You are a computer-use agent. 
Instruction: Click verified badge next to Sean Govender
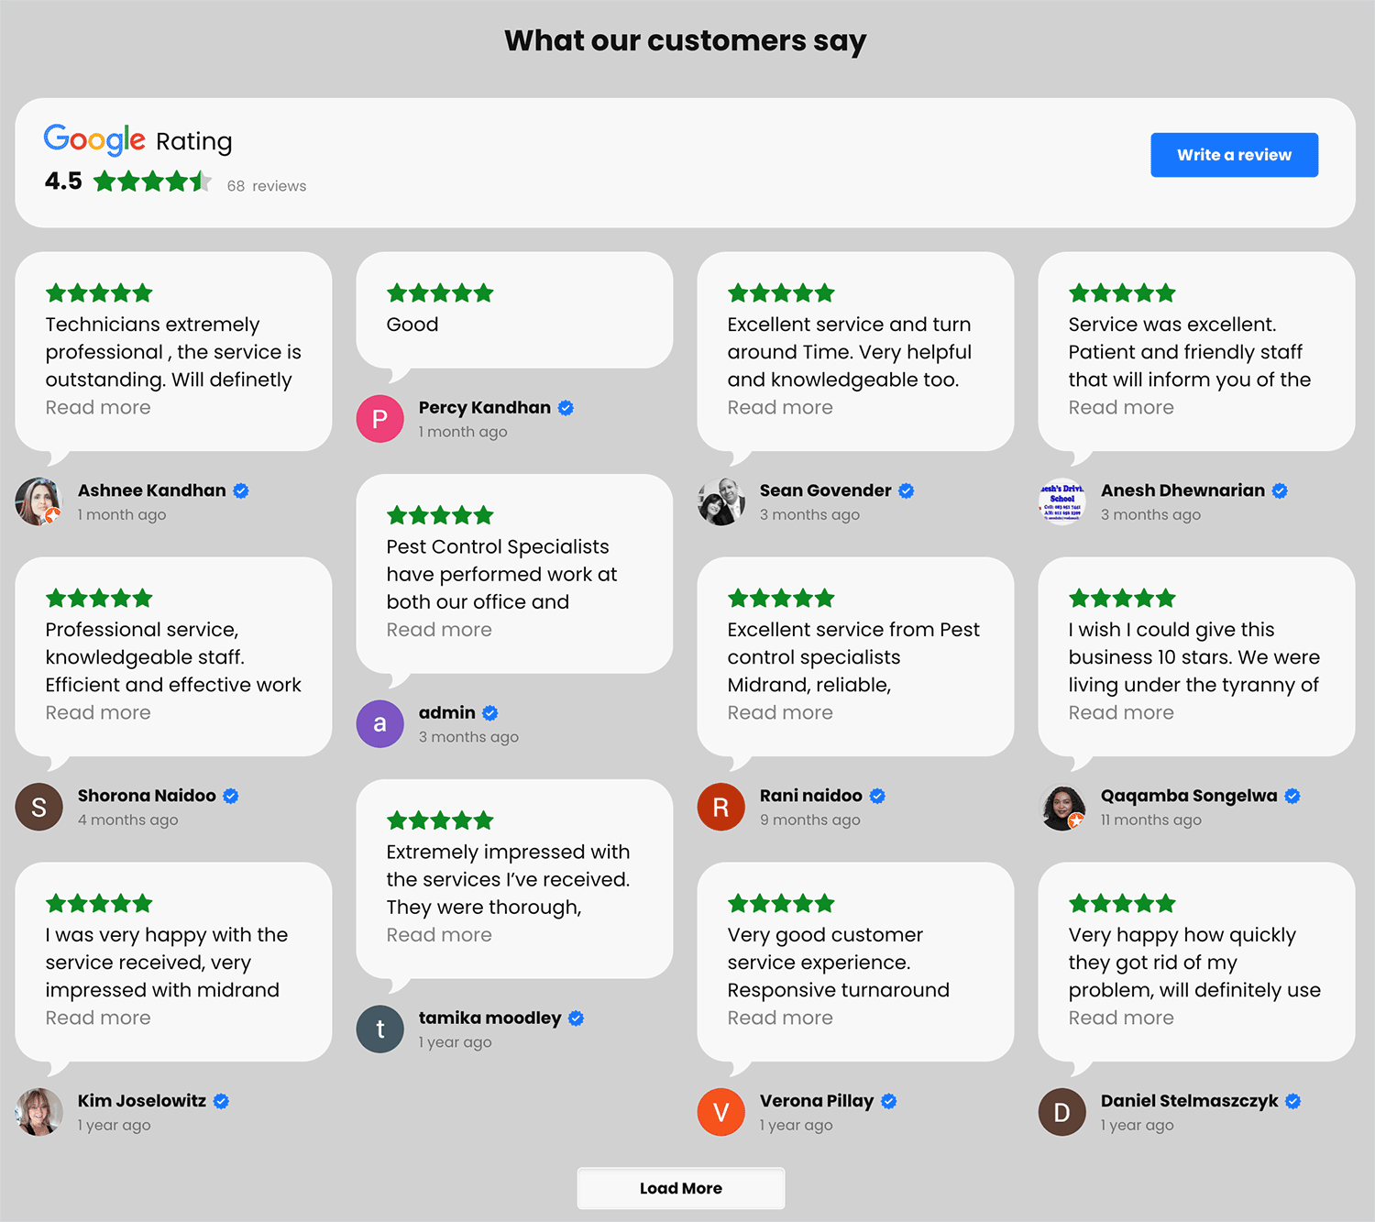pos(906,491)
